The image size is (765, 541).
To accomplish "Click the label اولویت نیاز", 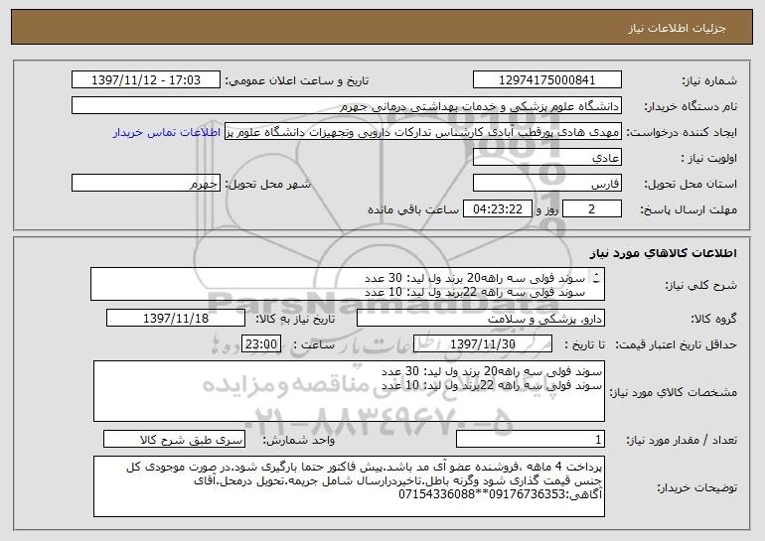I will click(x=709, y=158).
